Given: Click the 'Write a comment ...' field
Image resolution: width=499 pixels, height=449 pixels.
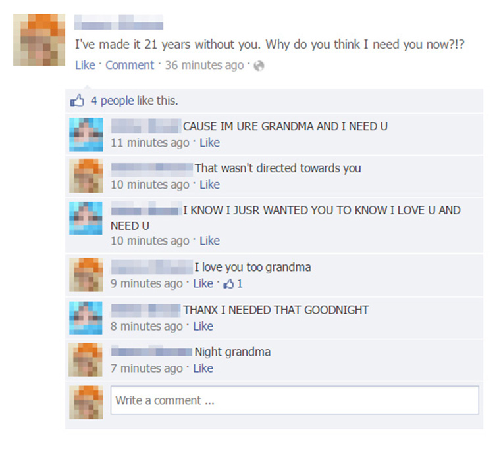Looking at the screenshot, I should pos(295,400).
